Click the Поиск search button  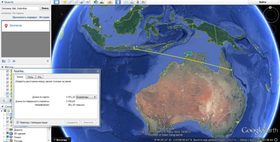coord(45,8)
